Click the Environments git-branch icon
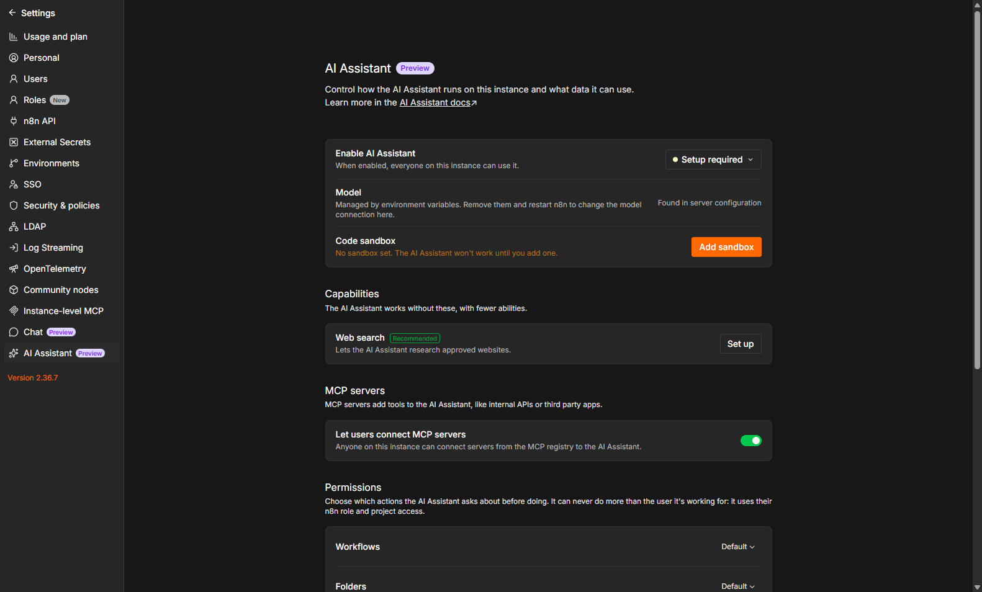This screenshot has width=982, height=592. pyautogui.click(x=14, y=163)
